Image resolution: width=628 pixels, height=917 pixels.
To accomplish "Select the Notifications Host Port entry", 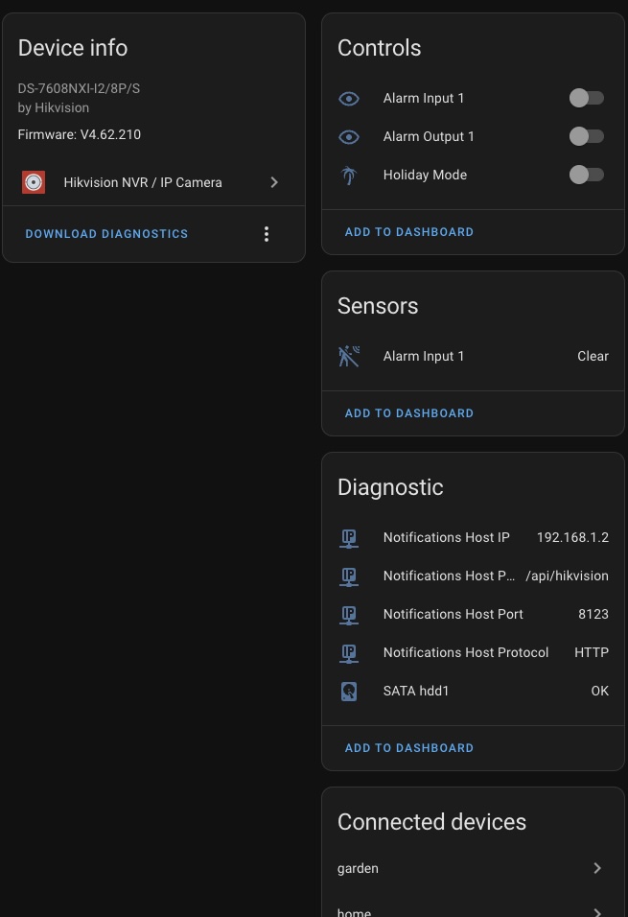I will pyautogui.click(x=473, y=614).
